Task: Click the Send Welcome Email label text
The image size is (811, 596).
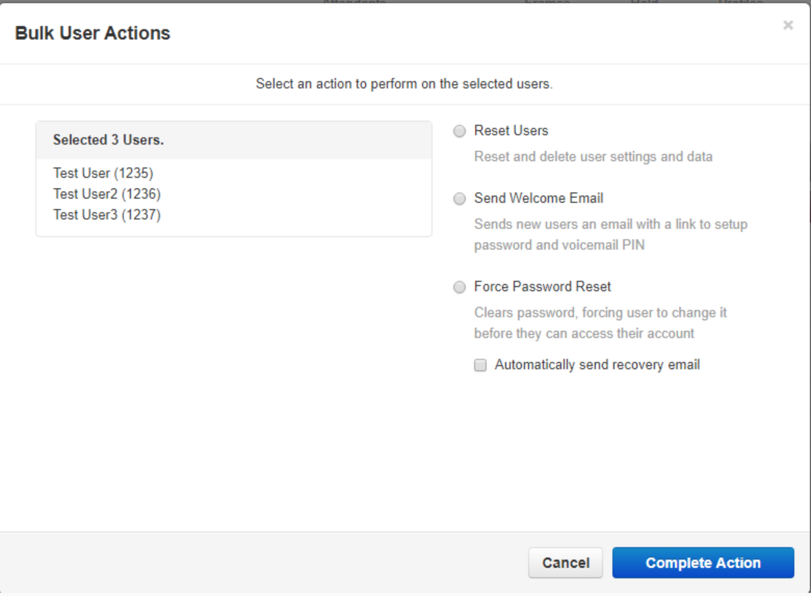Action: pyautogui.click(x=538, y=198)
